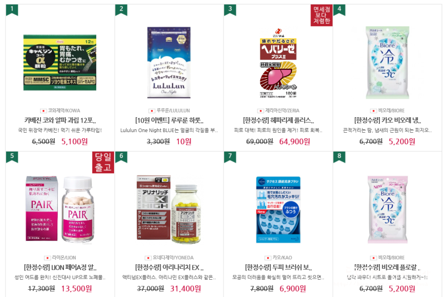This screenshot has width=445, height=297.
Task: Click the LuLuLun One Night mask image
Action: (169, 63)
